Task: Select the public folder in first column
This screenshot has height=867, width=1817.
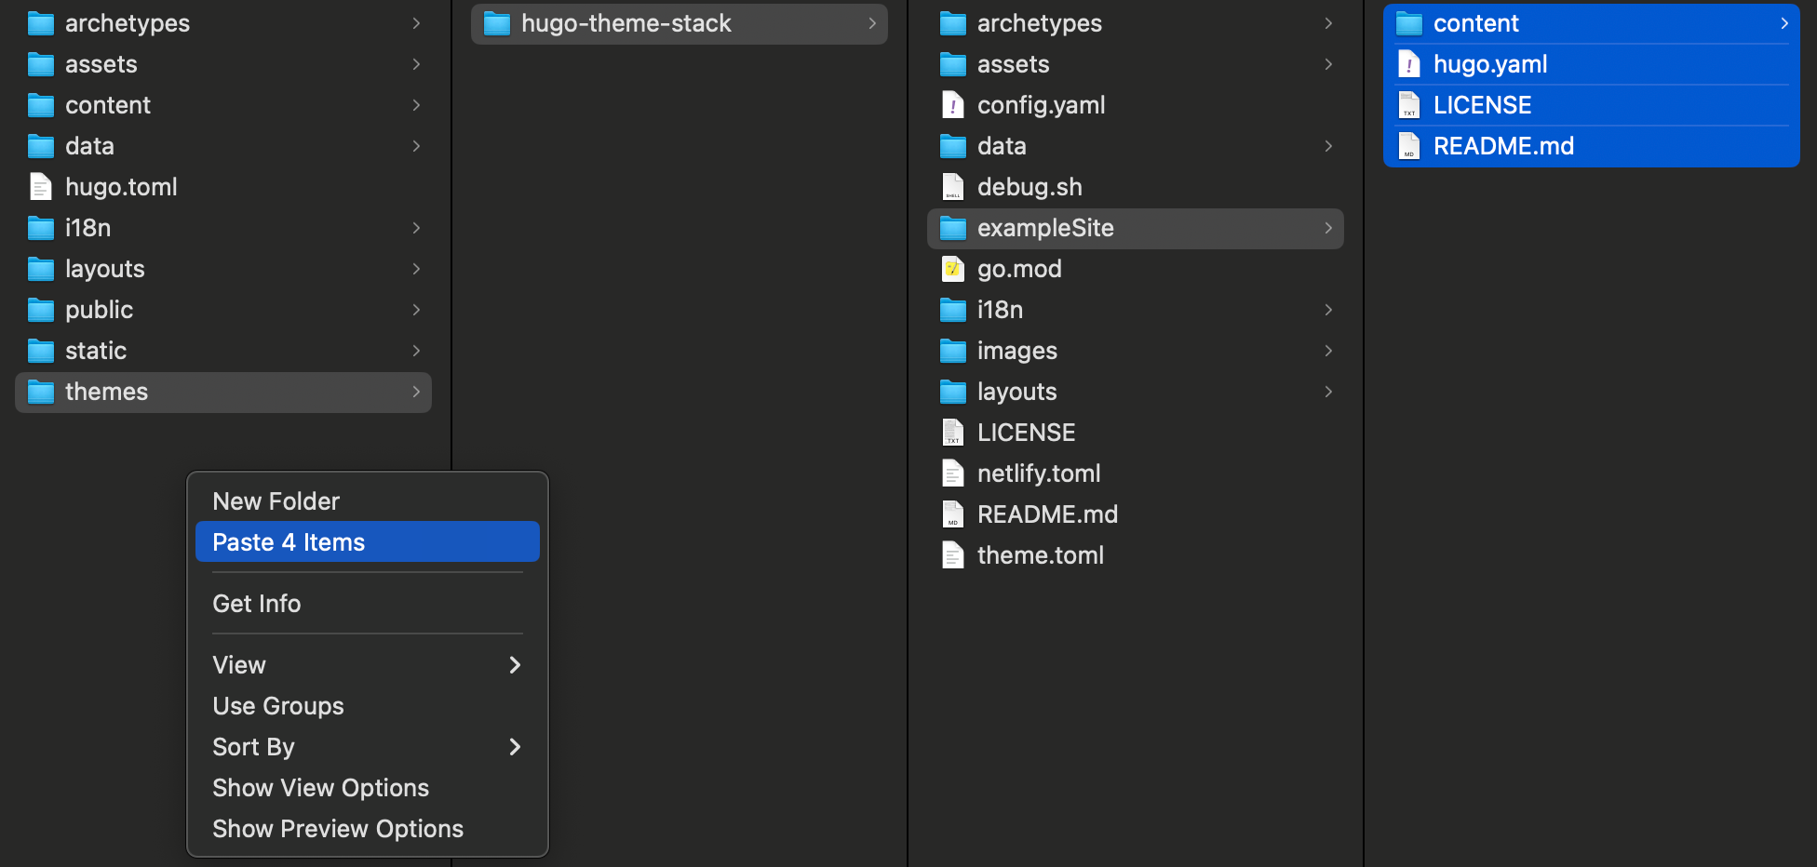Action: pyautogui.click(x=99, y=310)
